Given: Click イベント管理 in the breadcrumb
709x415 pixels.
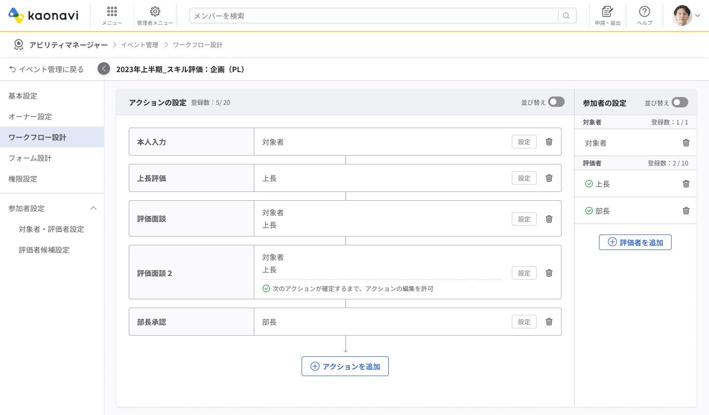Looking at the screenshot, I should click(x=140, y=45).
